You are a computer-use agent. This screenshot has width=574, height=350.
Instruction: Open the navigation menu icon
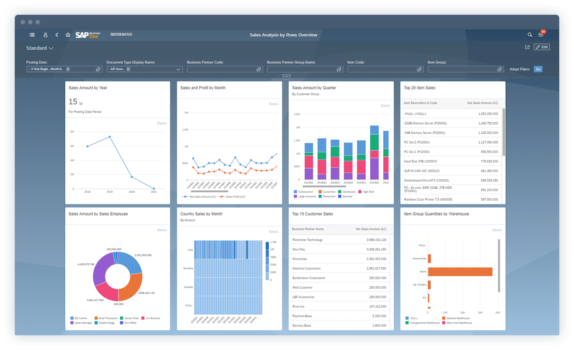[x=32, y=35]
